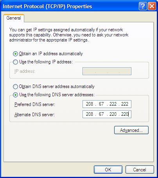Confirm settings with OK button
Image resolution: width=158 pixels, height=178 pixels.
[x=108, y=170]
